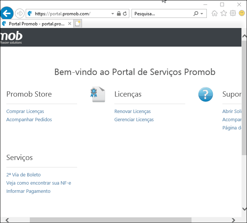Click the horizontal scrollbar right arrow
This screenshot has height=223, width=247.
coord(233,220)
